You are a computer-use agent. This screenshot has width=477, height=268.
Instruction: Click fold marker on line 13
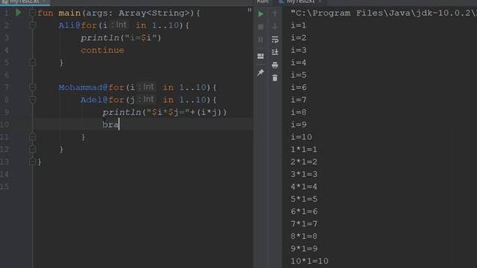pos(33,162)
